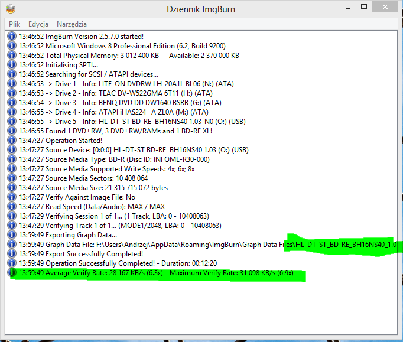
Task: Click info icon beside 'Verifying Track 1 of 1' line
Action: (12, 226)
